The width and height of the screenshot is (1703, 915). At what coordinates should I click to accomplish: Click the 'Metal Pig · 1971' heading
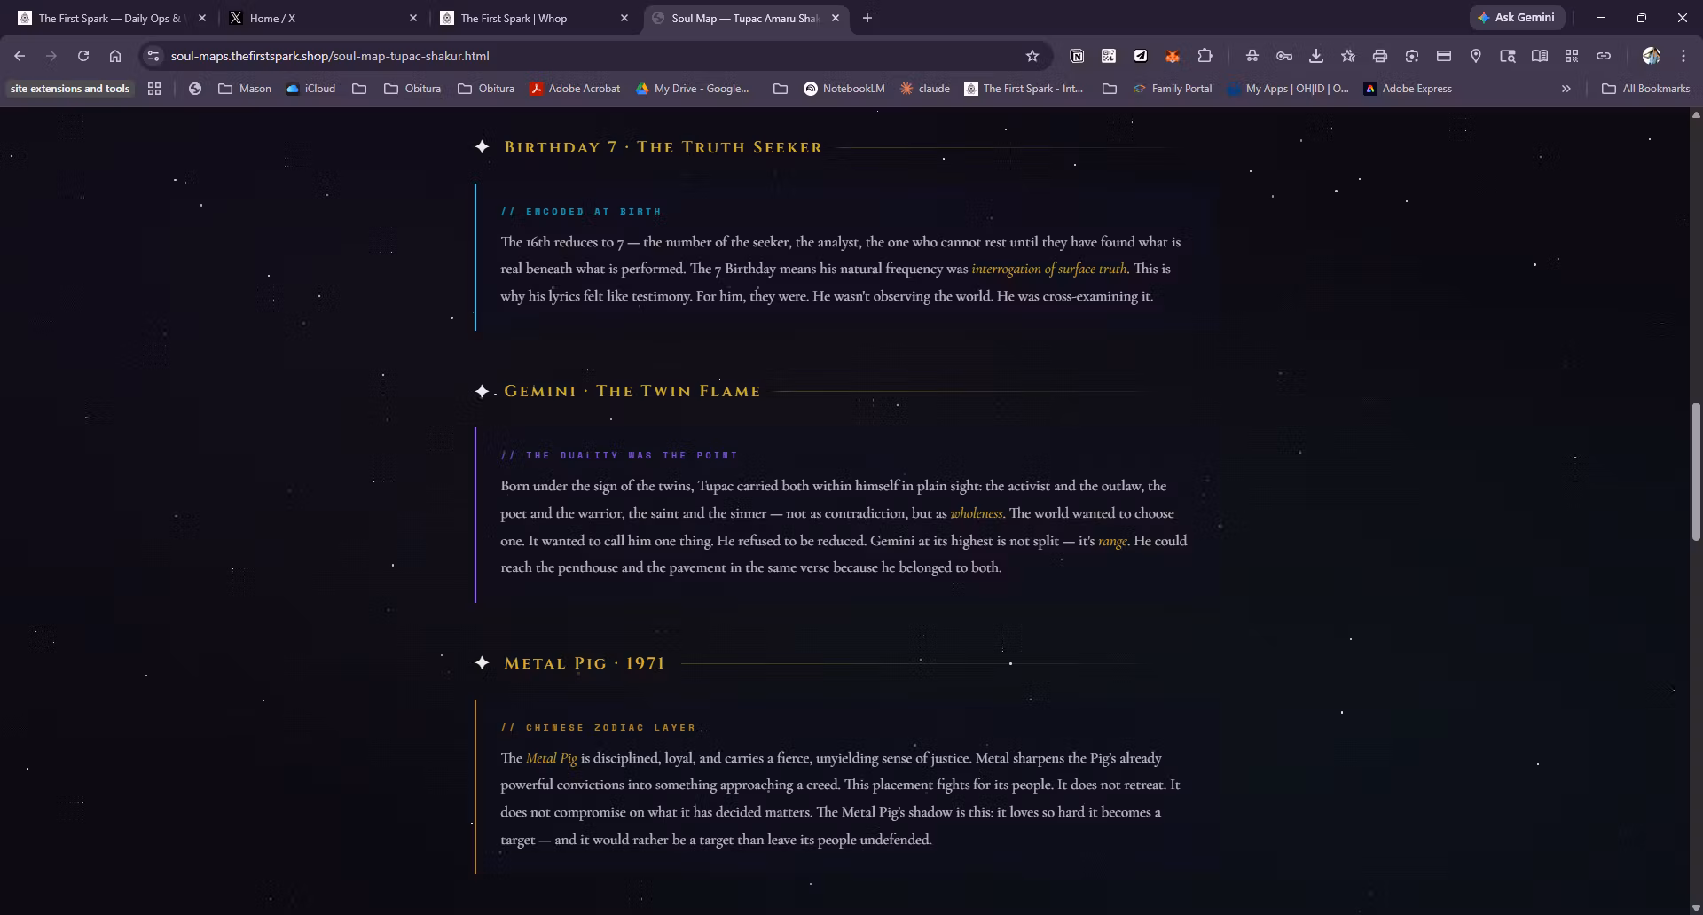[x=585, y=663]
